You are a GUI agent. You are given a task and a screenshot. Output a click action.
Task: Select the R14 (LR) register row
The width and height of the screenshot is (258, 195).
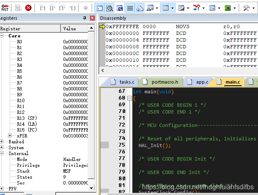(44, 124)
